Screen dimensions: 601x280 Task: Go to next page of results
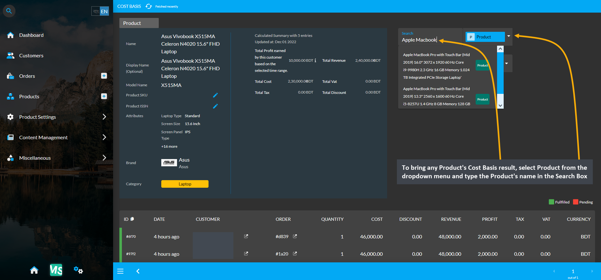[x=592, y=271]
